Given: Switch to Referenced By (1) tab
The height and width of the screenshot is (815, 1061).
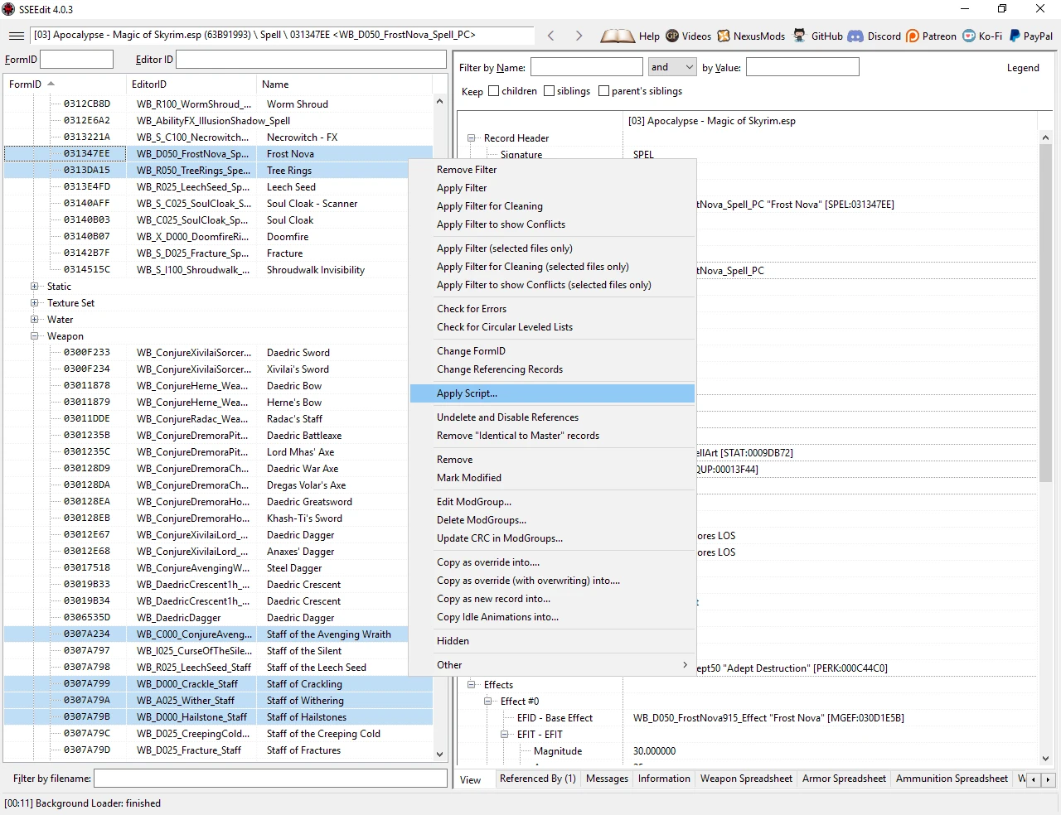Looking at the screenshot, I should pyautogui.click(x=538, y=779).
